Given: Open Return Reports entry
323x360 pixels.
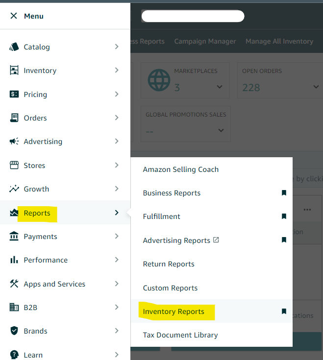Looking at the screenshot, I should (169, 264).
